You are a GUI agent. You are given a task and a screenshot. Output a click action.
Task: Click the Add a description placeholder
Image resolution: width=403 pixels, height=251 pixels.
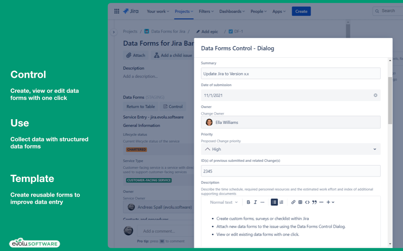pos(140,76)
